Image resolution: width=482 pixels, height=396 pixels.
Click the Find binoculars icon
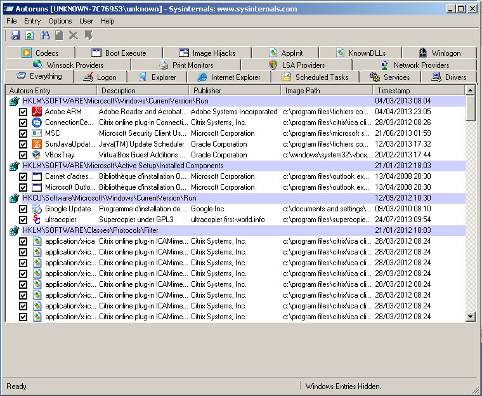coord(44,36)
